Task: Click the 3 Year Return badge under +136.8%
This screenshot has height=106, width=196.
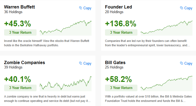Action: click(121, 33)
